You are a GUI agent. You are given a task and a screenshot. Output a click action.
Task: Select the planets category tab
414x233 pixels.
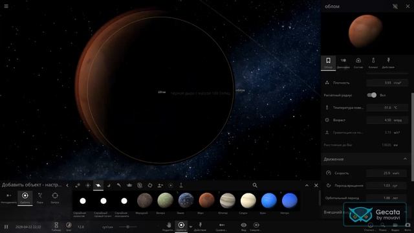98,186
